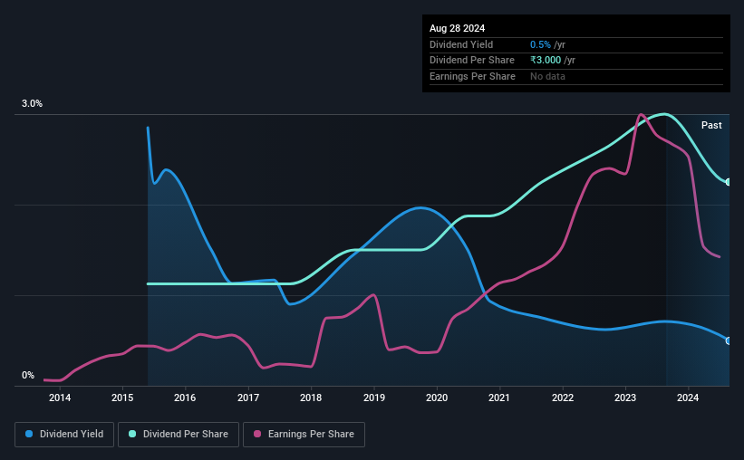This screenshot has width=744, height=460.
Task: Click the 3.0% y-axis label
Action: (x=32, y=103)
